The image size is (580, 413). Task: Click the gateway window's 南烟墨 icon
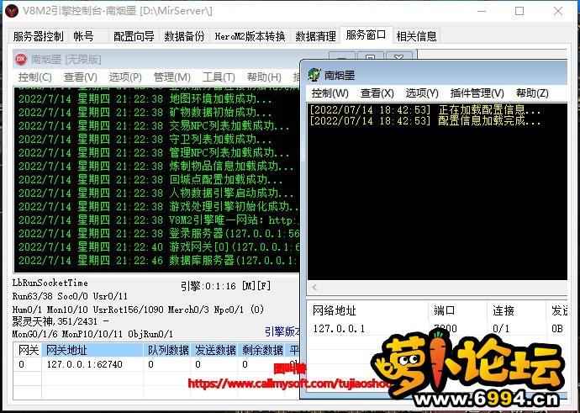(314, 75)
